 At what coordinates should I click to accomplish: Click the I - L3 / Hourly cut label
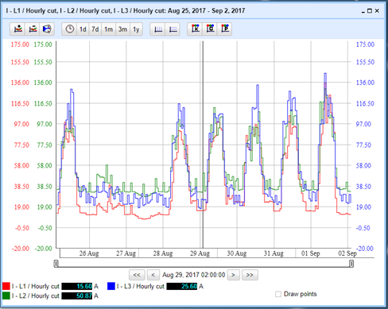point(141,286)
